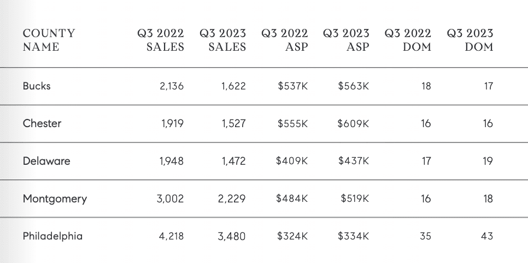Click the Q3 2023 ASP header

pyautogui.click(x=346, y=40)
